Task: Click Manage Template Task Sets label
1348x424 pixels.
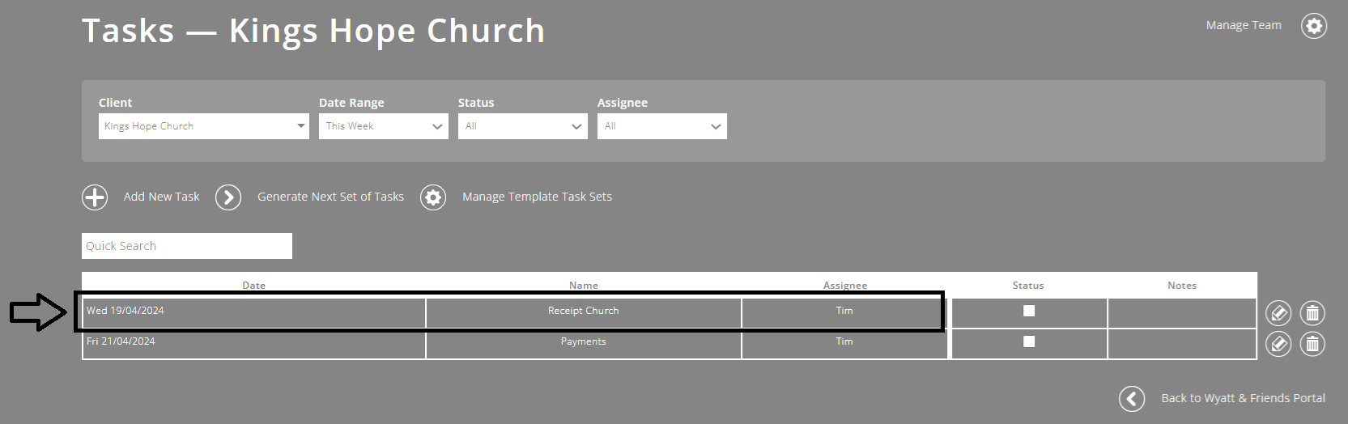Action: click(x=537, y=197)
